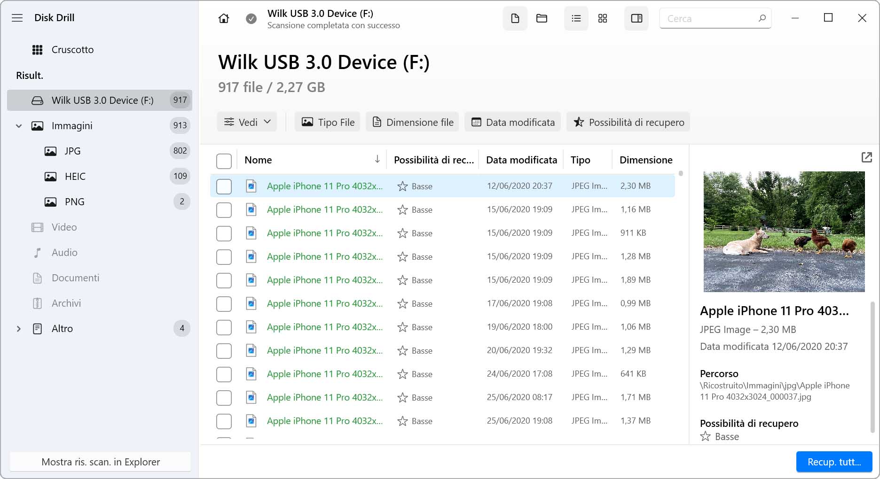Select Documenti in the sidebar
The image size is (880, 479).
click(x=100, y=278)
